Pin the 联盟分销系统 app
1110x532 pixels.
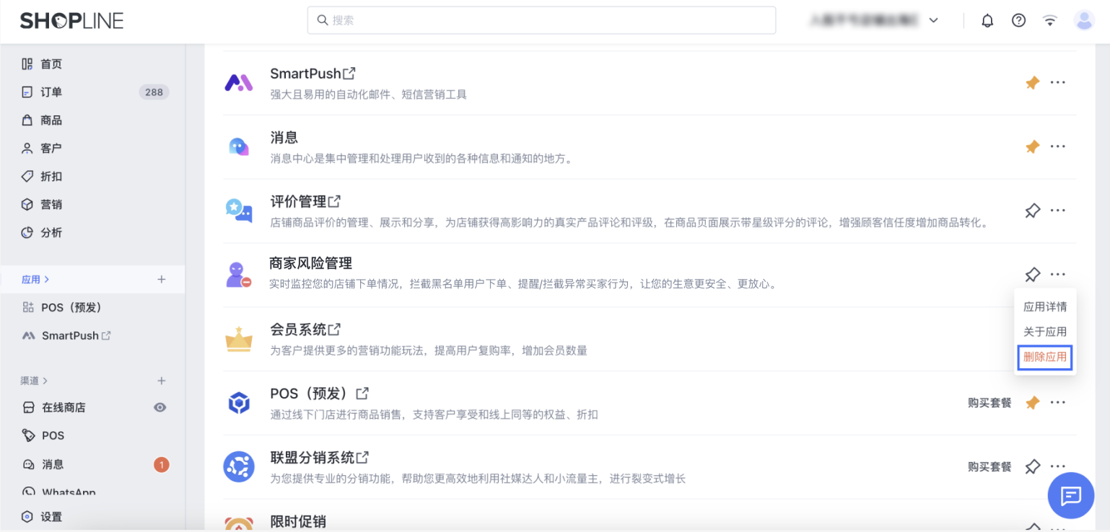coord(1033,466)
